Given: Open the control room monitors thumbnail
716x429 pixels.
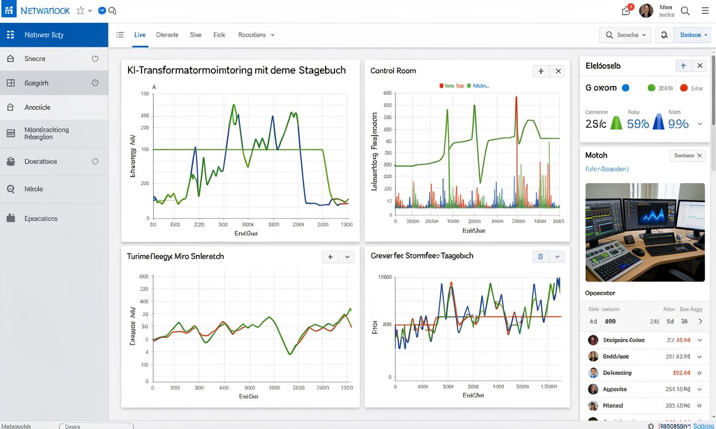Looking at the screenshot, I should pyautogui.click(x=645, y=232).
